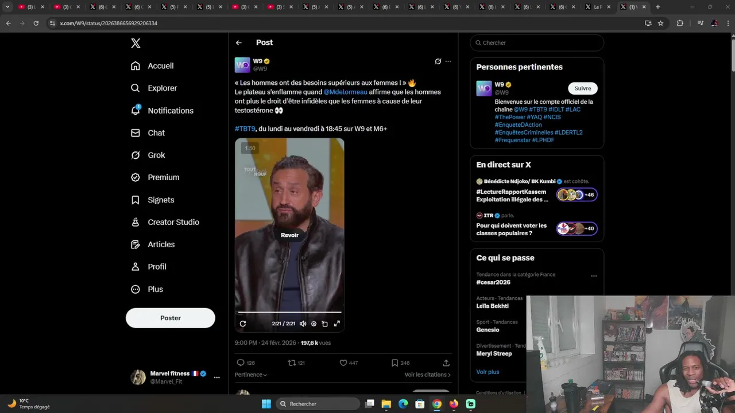Image resolution: width=735 pixels, height=413 pixels.
Task: Open the weather widget on taskbar
Action: point(29,404)
